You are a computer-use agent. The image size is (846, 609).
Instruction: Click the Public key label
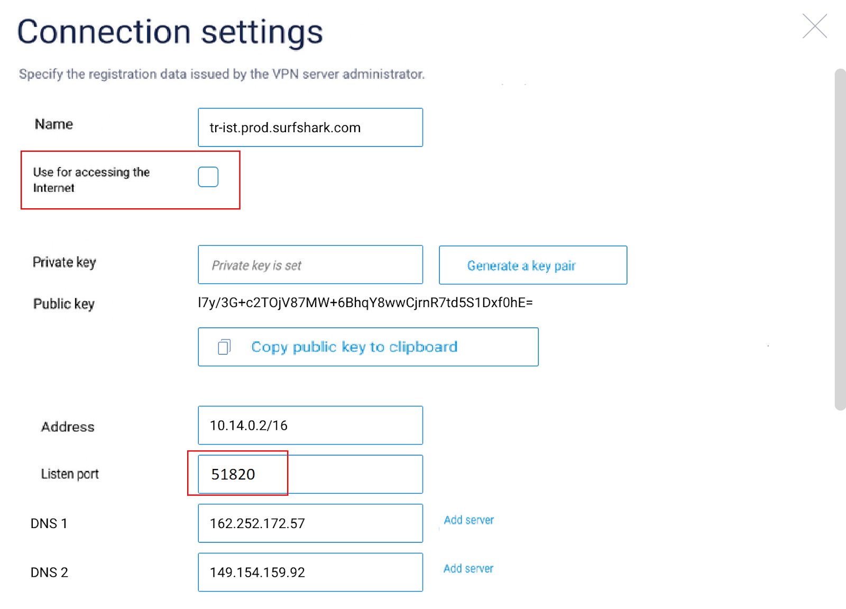coord(63,304)
